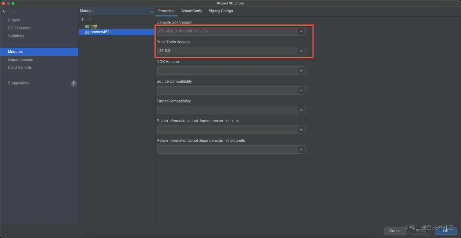
Task: Confirm the dialog with OK
Action: (x=445, y=231)
